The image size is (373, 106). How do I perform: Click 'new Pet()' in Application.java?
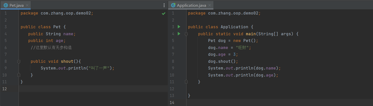(245, 41)
